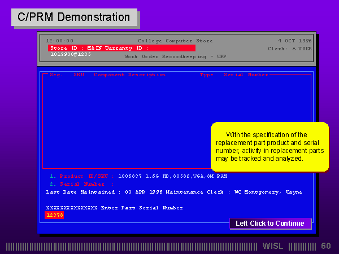Click the 1. Product ID/SKU label
339x254 pixels.
point(82,176)
